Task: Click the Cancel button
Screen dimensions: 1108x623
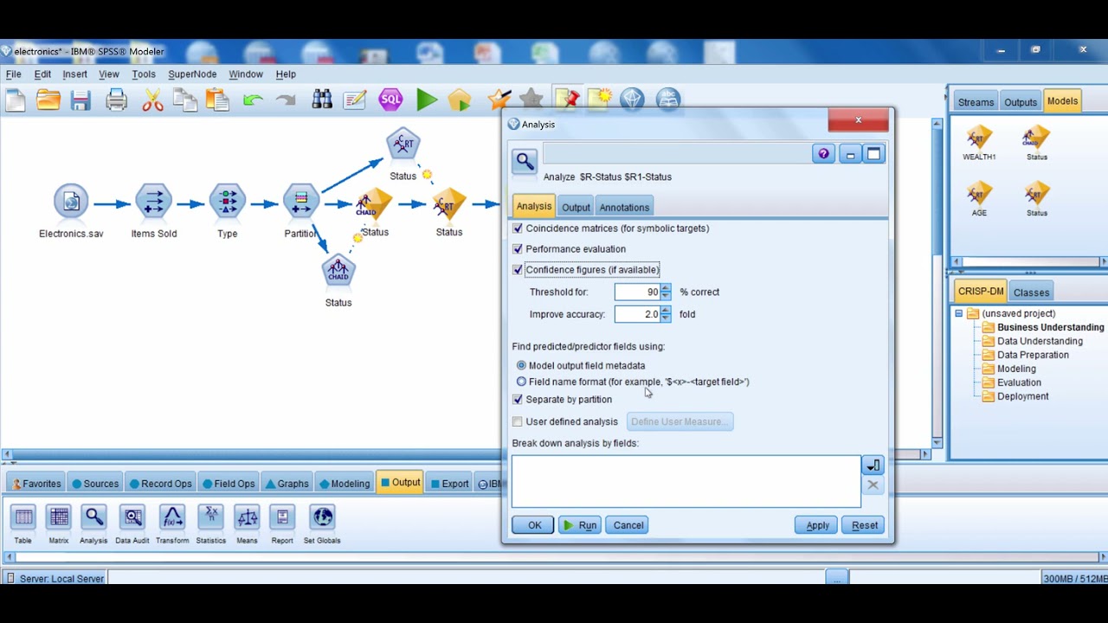Action: pyautogui.click(x=628, y=525)
